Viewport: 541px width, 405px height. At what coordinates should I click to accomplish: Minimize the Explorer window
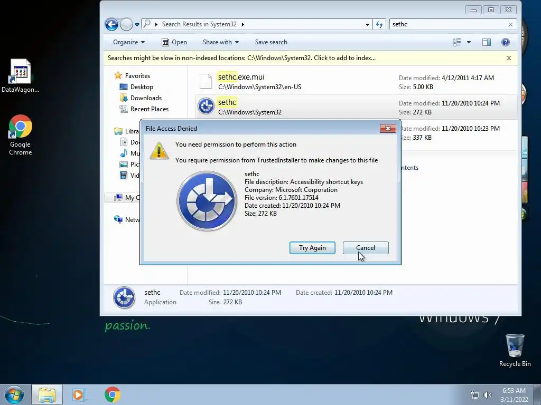(473, 10)
